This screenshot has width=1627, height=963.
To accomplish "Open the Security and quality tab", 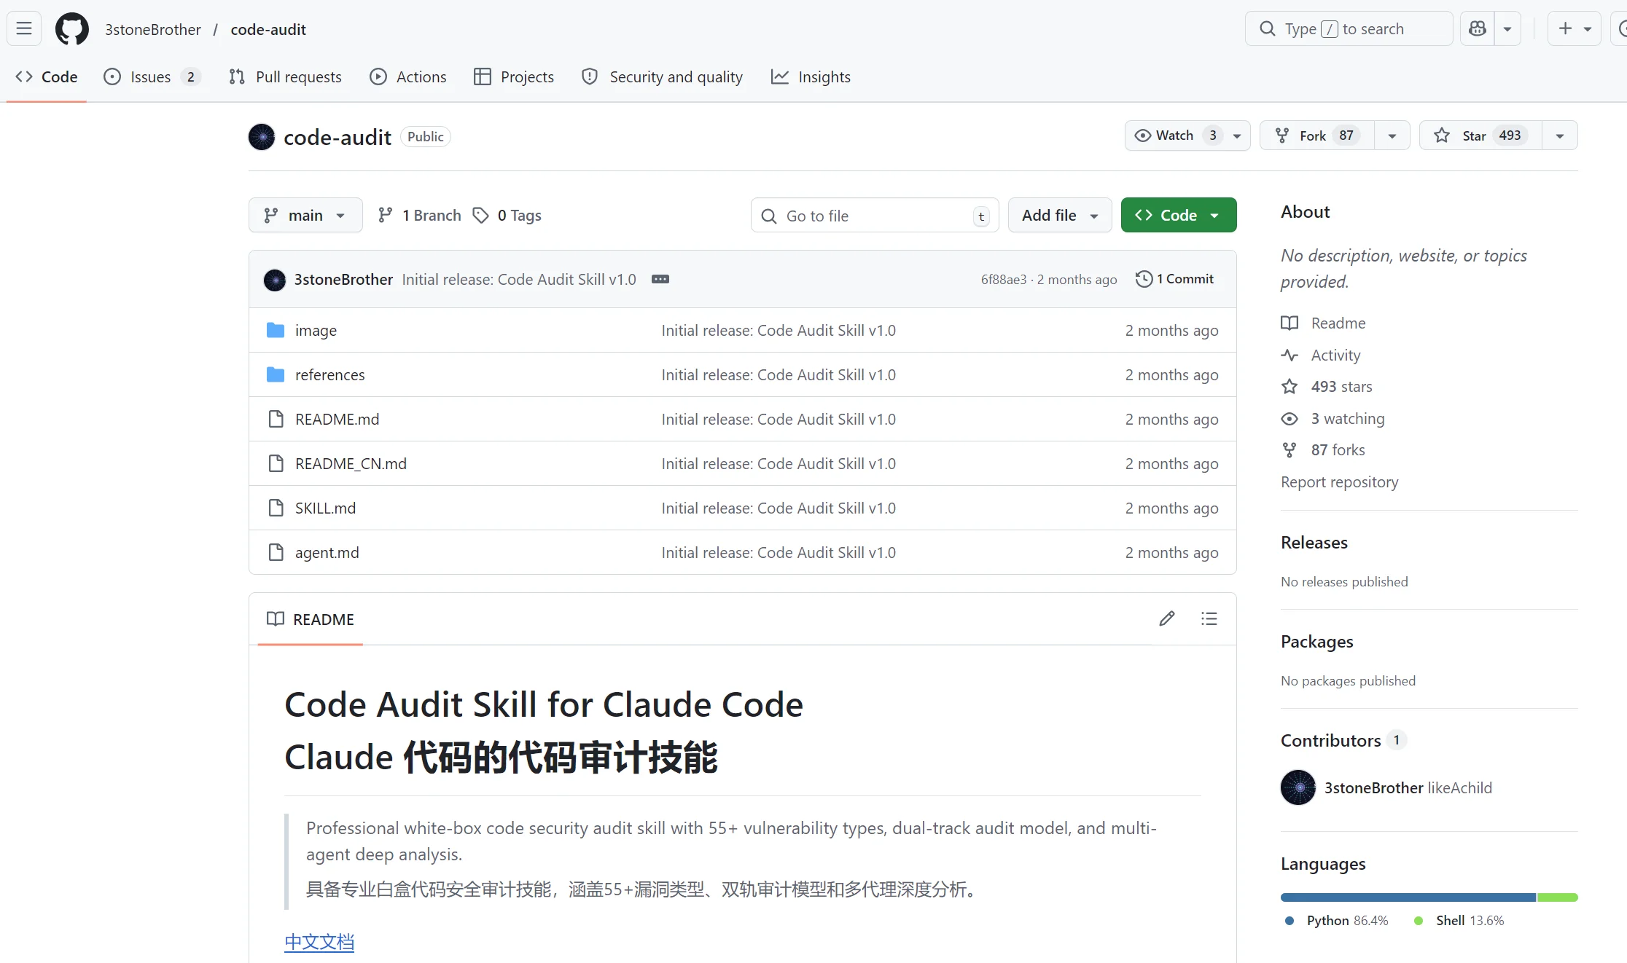I will pyautogui.click(x=662, y=76).
